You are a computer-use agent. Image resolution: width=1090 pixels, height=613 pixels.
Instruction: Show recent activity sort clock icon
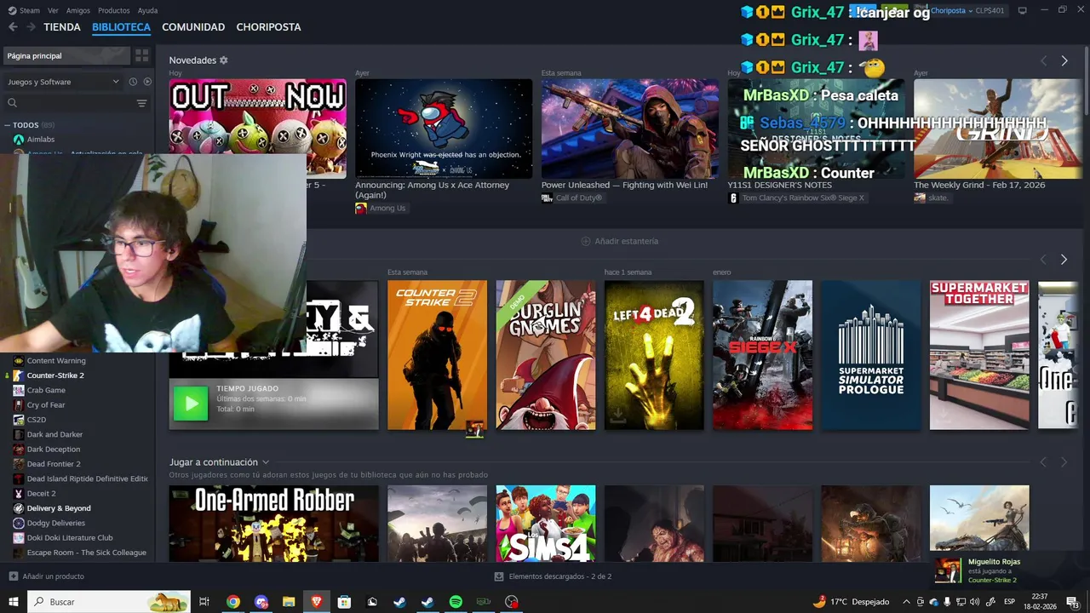(133, 82)
